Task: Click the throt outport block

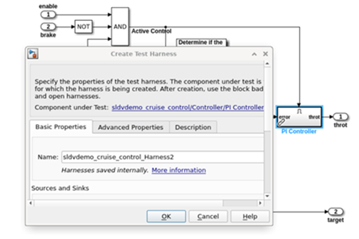Action: 340,117
